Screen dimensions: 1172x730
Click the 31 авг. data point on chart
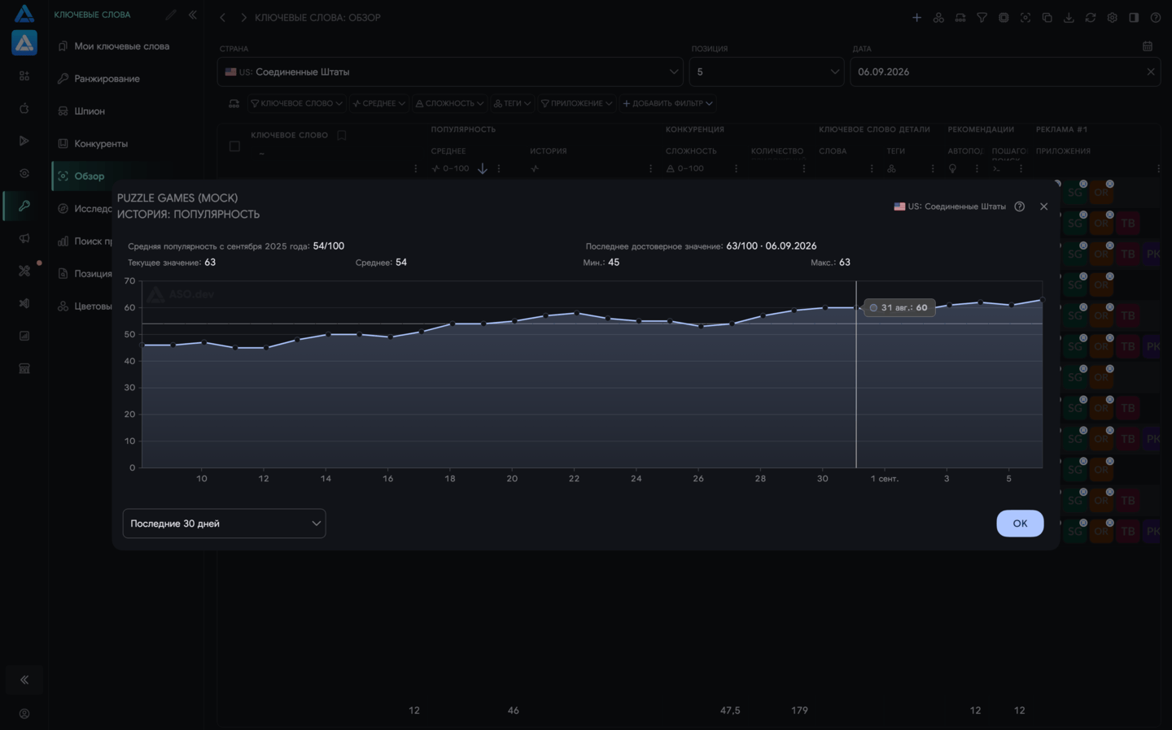click(x=856, y=307)
